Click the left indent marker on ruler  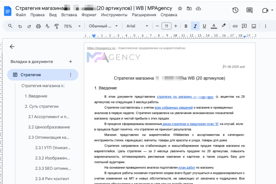point(94,36)
